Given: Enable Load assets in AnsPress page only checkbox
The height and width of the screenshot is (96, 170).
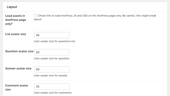Looking at the screenshot, I should pos(35,15).
